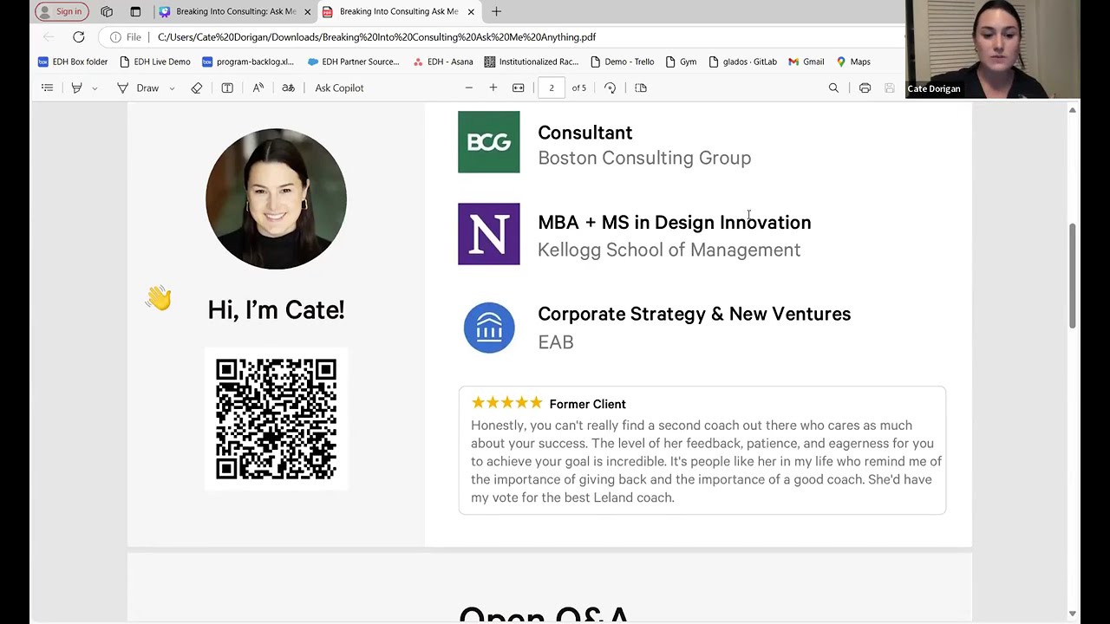Open EDH - Asana bookmark
This screenshot has height=624, width=1110.
[x=442, y=62]
